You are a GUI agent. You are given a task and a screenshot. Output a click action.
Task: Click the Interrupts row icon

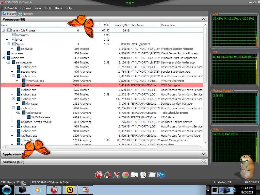pos(14,35)
